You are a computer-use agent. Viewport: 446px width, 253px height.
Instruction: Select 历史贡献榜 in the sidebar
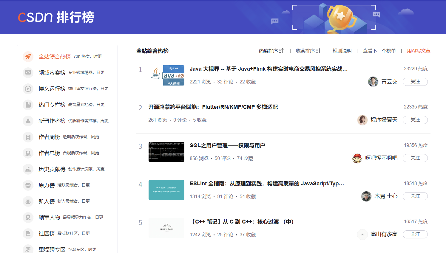tap(52, 169)
